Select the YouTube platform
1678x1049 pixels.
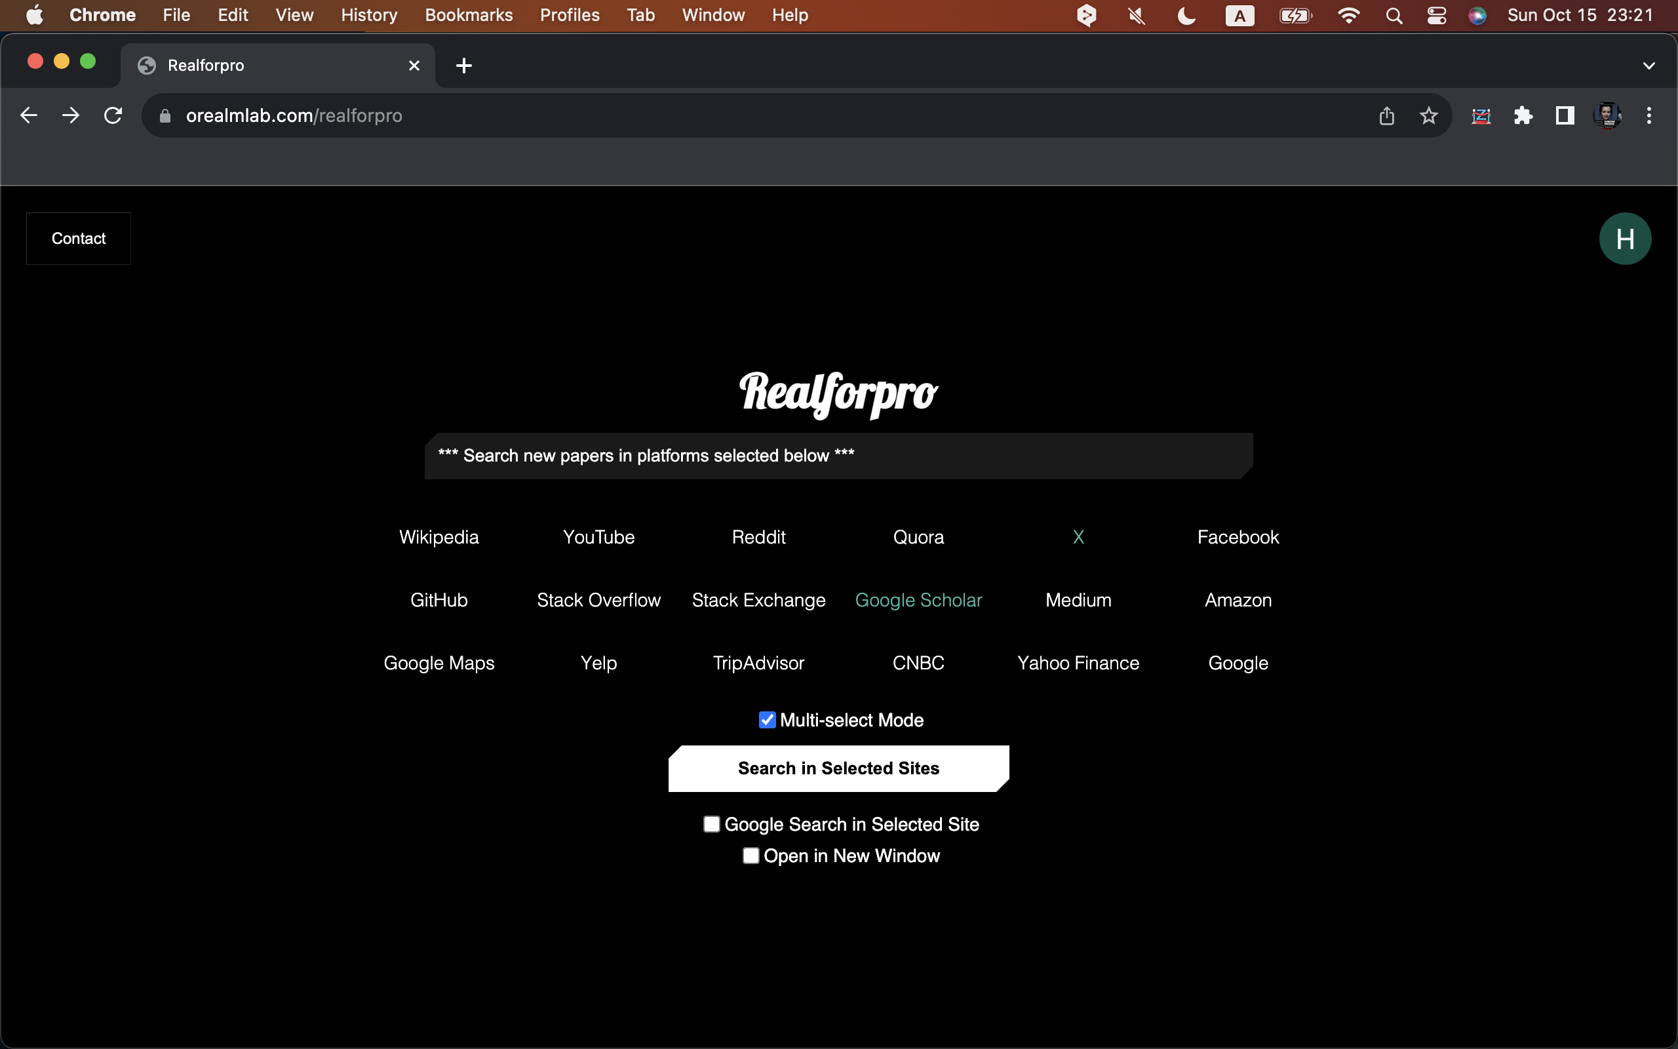click(598, 537)
